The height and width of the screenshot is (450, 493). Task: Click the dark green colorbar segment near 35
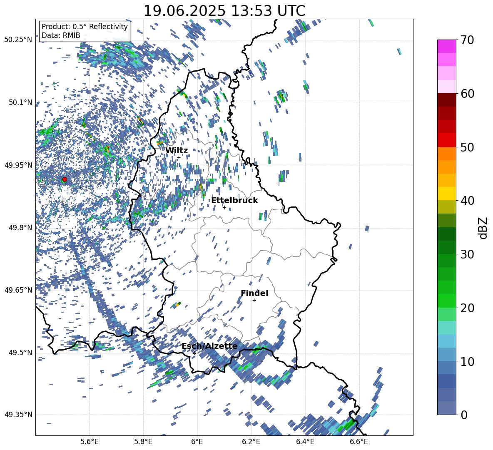pyautogui.click(x=446, y=234)
